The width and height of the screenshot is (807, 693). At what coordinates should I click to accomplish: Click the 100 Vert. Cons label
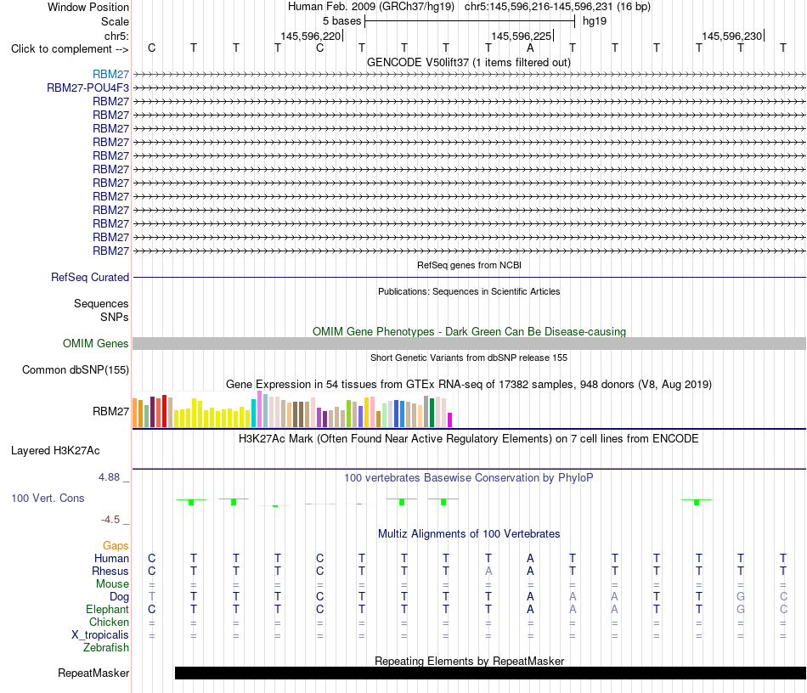[48, 498]
